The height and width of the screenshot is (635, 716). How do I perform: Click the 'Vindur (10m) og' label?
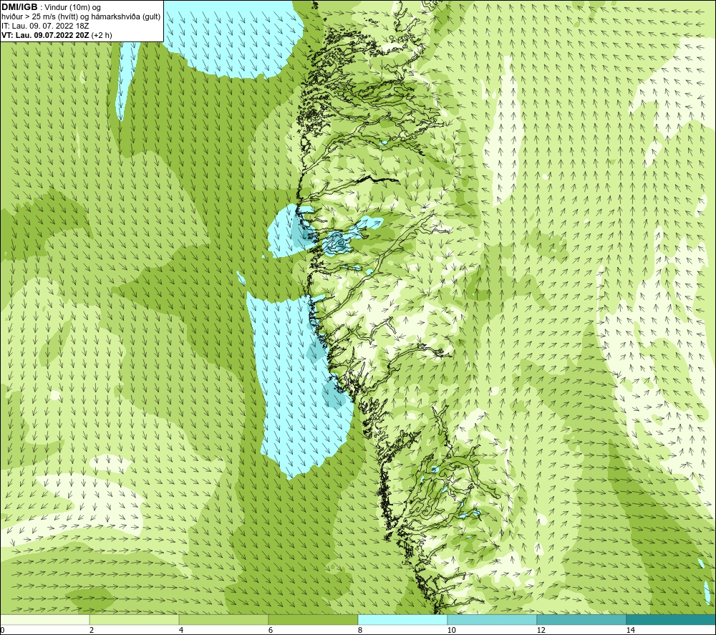click(x=72, y=7)
